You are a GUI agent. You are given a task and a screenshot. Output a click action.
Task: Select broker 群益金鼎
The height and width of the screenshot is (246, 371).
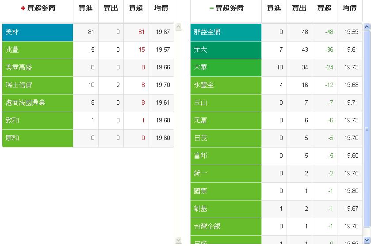pyautogui.click(x=226, y=32)
